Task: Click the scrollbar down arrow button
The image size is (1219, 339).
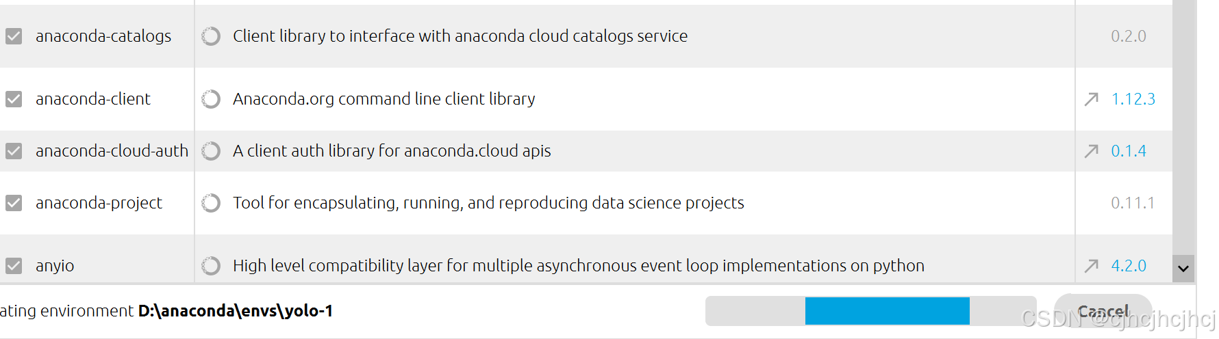Action: (1183, 269)
